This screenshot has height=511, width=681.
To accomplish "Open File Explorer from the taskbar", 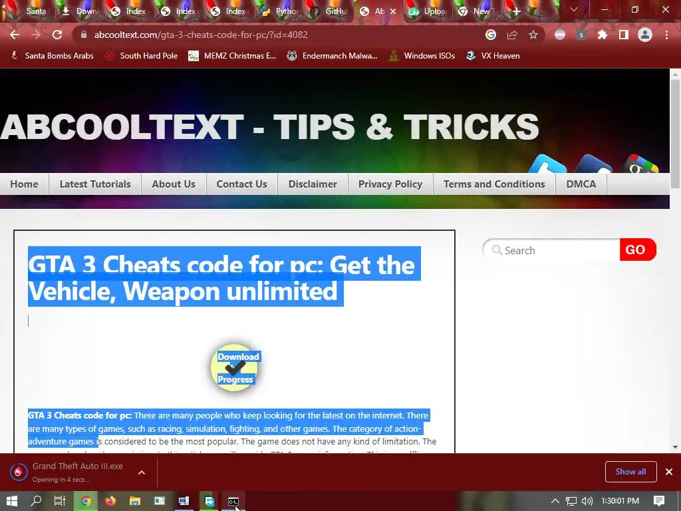I will click(134, 501).
